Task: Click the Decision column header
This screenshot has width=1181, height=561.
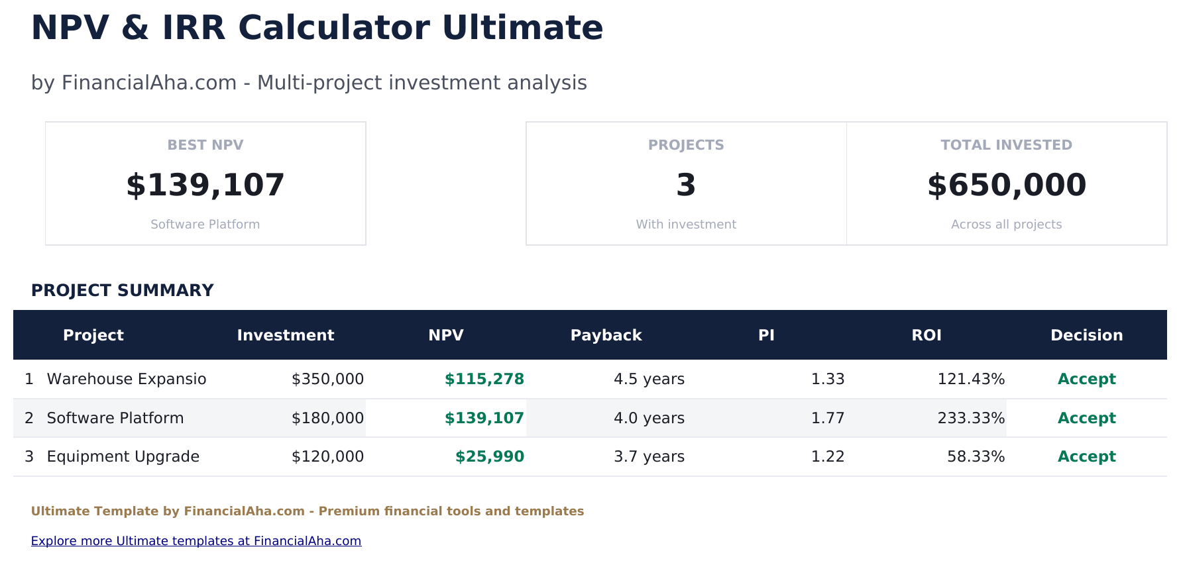Action: [x=1086, y=335]
